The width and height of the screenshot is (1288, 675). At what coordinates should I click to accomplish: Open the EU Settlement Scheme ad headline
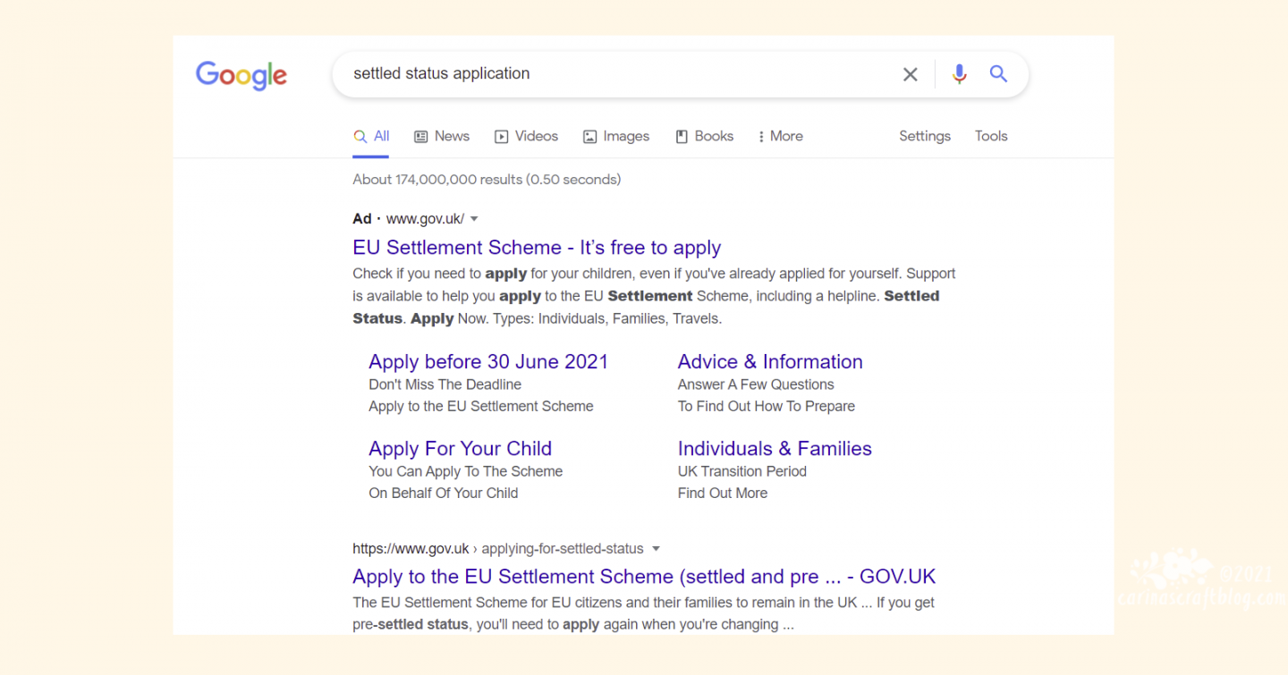point(537,248)
